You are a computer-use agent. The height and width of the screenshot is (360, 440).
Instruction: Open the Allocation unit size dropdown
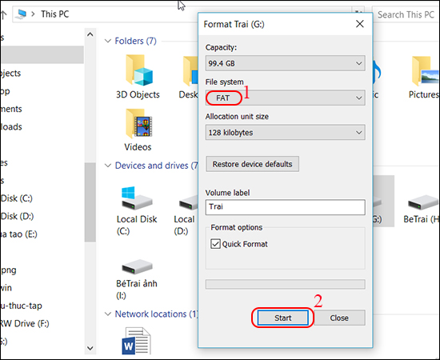coord(285,132)
